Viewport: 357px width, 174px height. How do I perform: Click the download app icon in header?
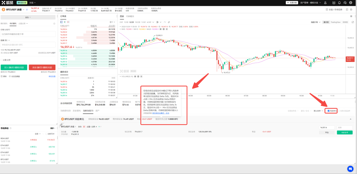[x=334, y=3]
